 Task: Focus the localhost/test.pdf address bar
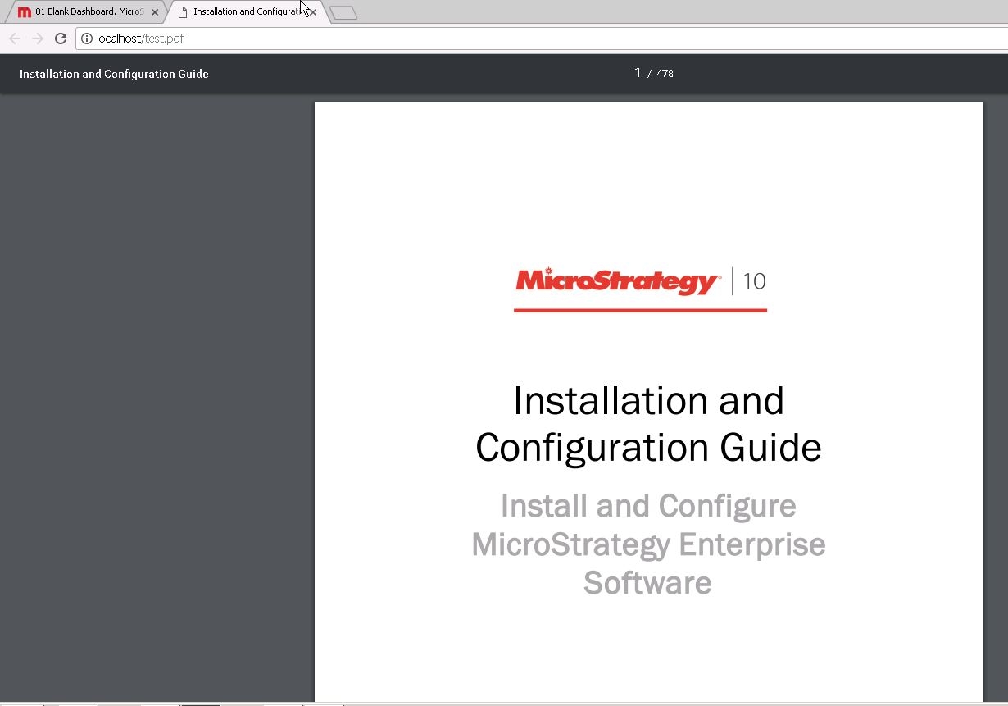tap(541, 39)
